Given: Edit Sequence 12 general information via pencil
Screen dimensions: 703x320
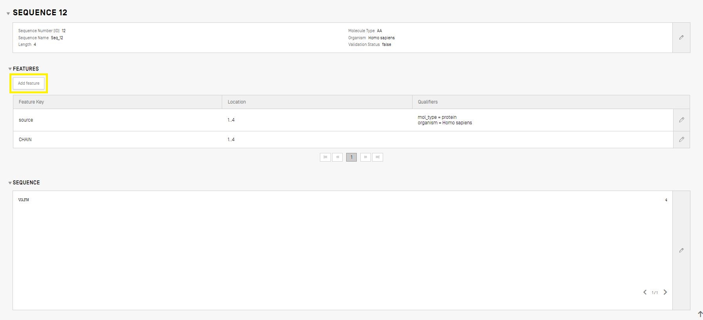Looking at the screenshot, I should pos(681,38).
